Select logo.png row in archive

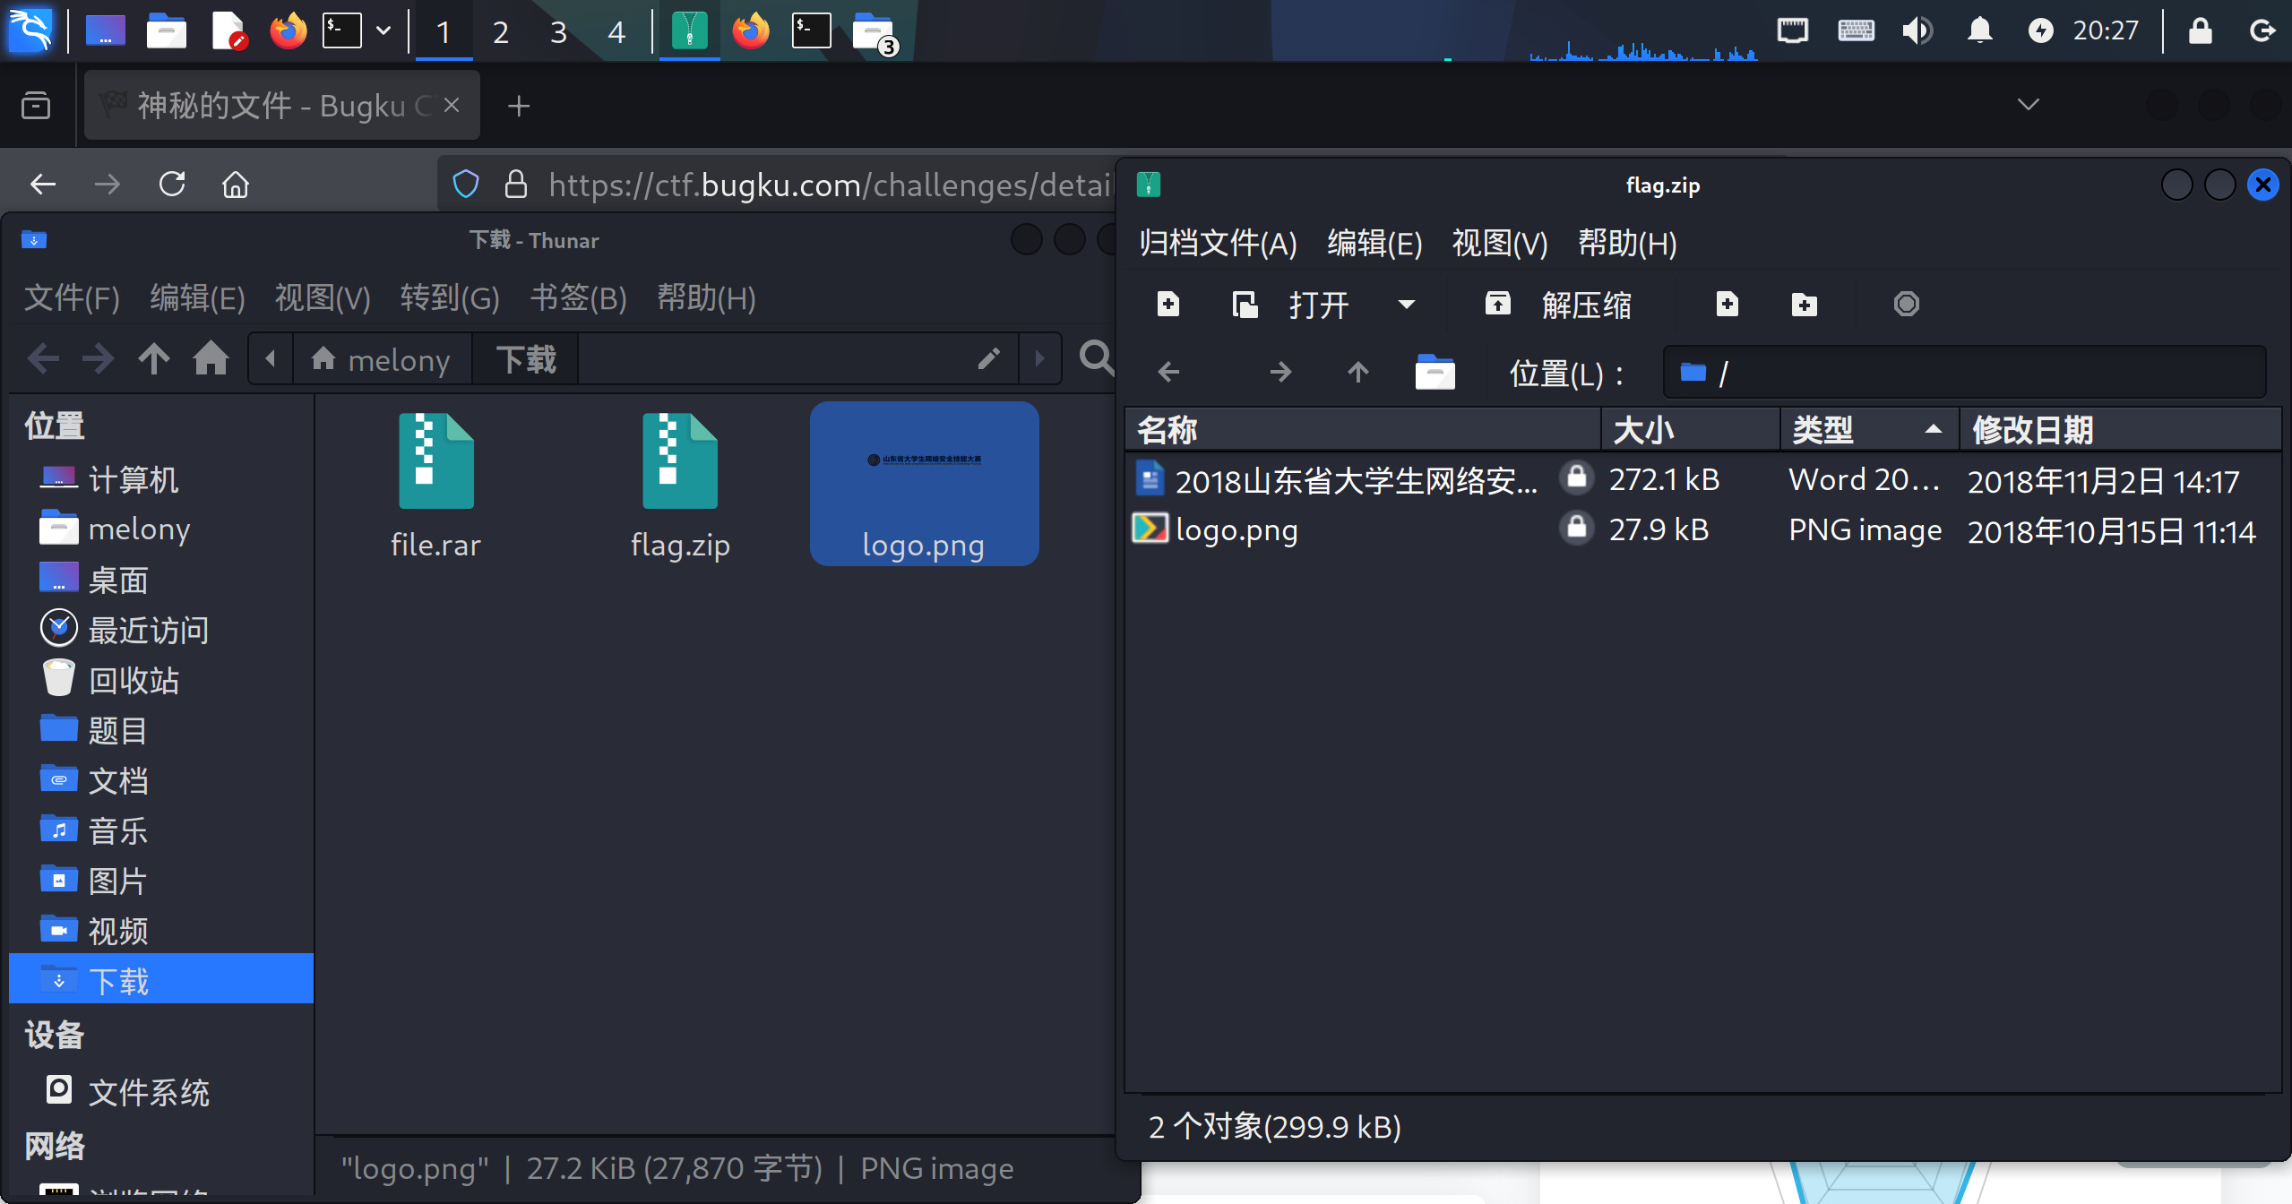(x=1236, y=530)
